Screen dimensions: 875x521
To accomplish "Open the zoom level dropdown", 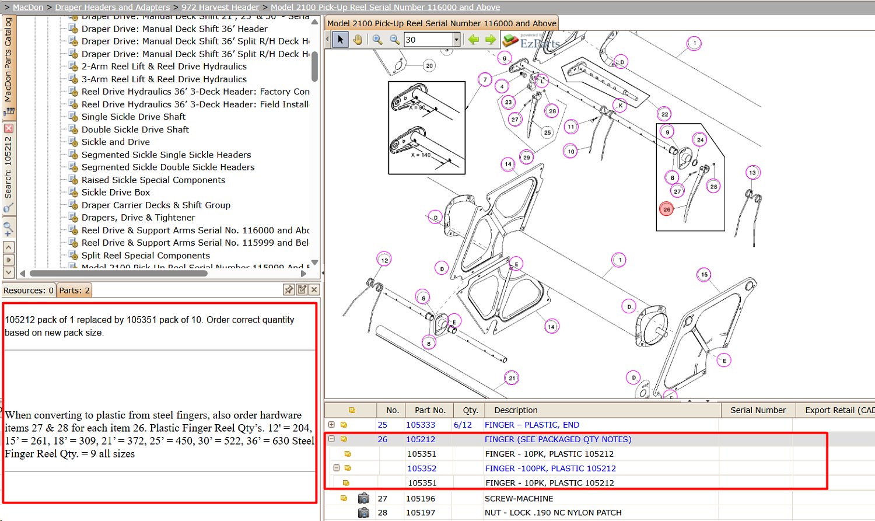I will point(456,40).
